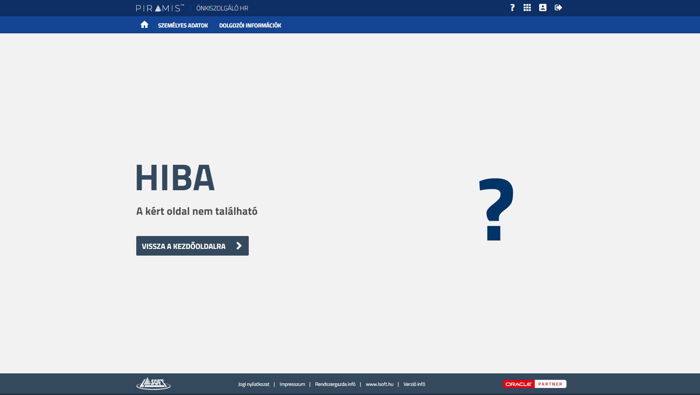Viewport: 700px width, 395px height.
Task: Click the large question mark graphic
Action: [x=496, y=209]
